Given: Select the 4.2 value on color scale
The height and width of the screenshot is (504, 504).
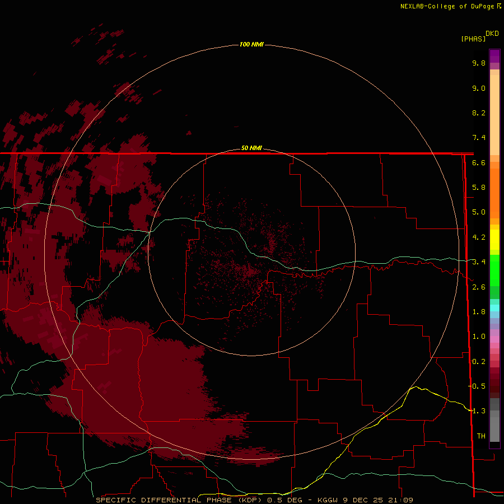Looking at the screenshot, I should [x=479, y=237].
